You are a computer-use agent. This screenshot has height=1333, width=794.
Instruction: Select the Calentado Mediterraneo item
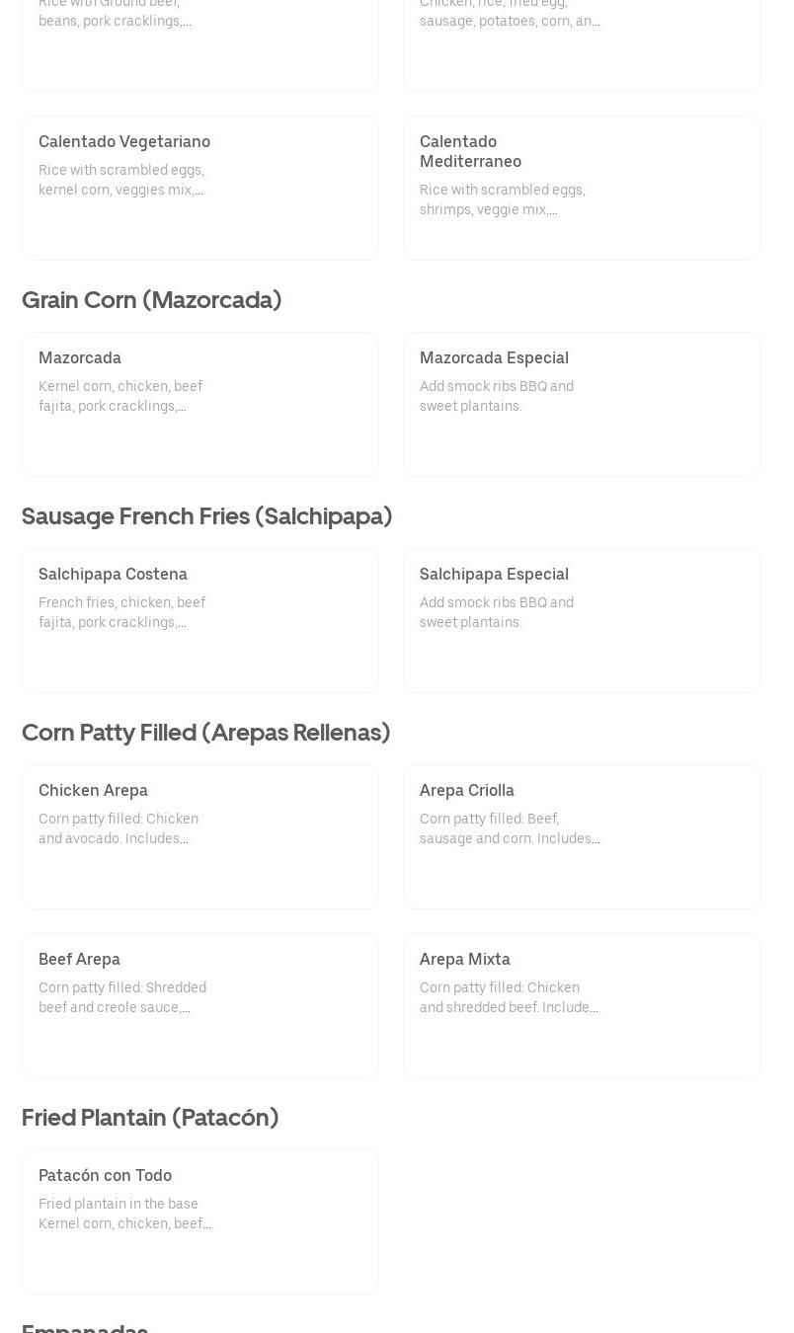[x=582, y=188]
